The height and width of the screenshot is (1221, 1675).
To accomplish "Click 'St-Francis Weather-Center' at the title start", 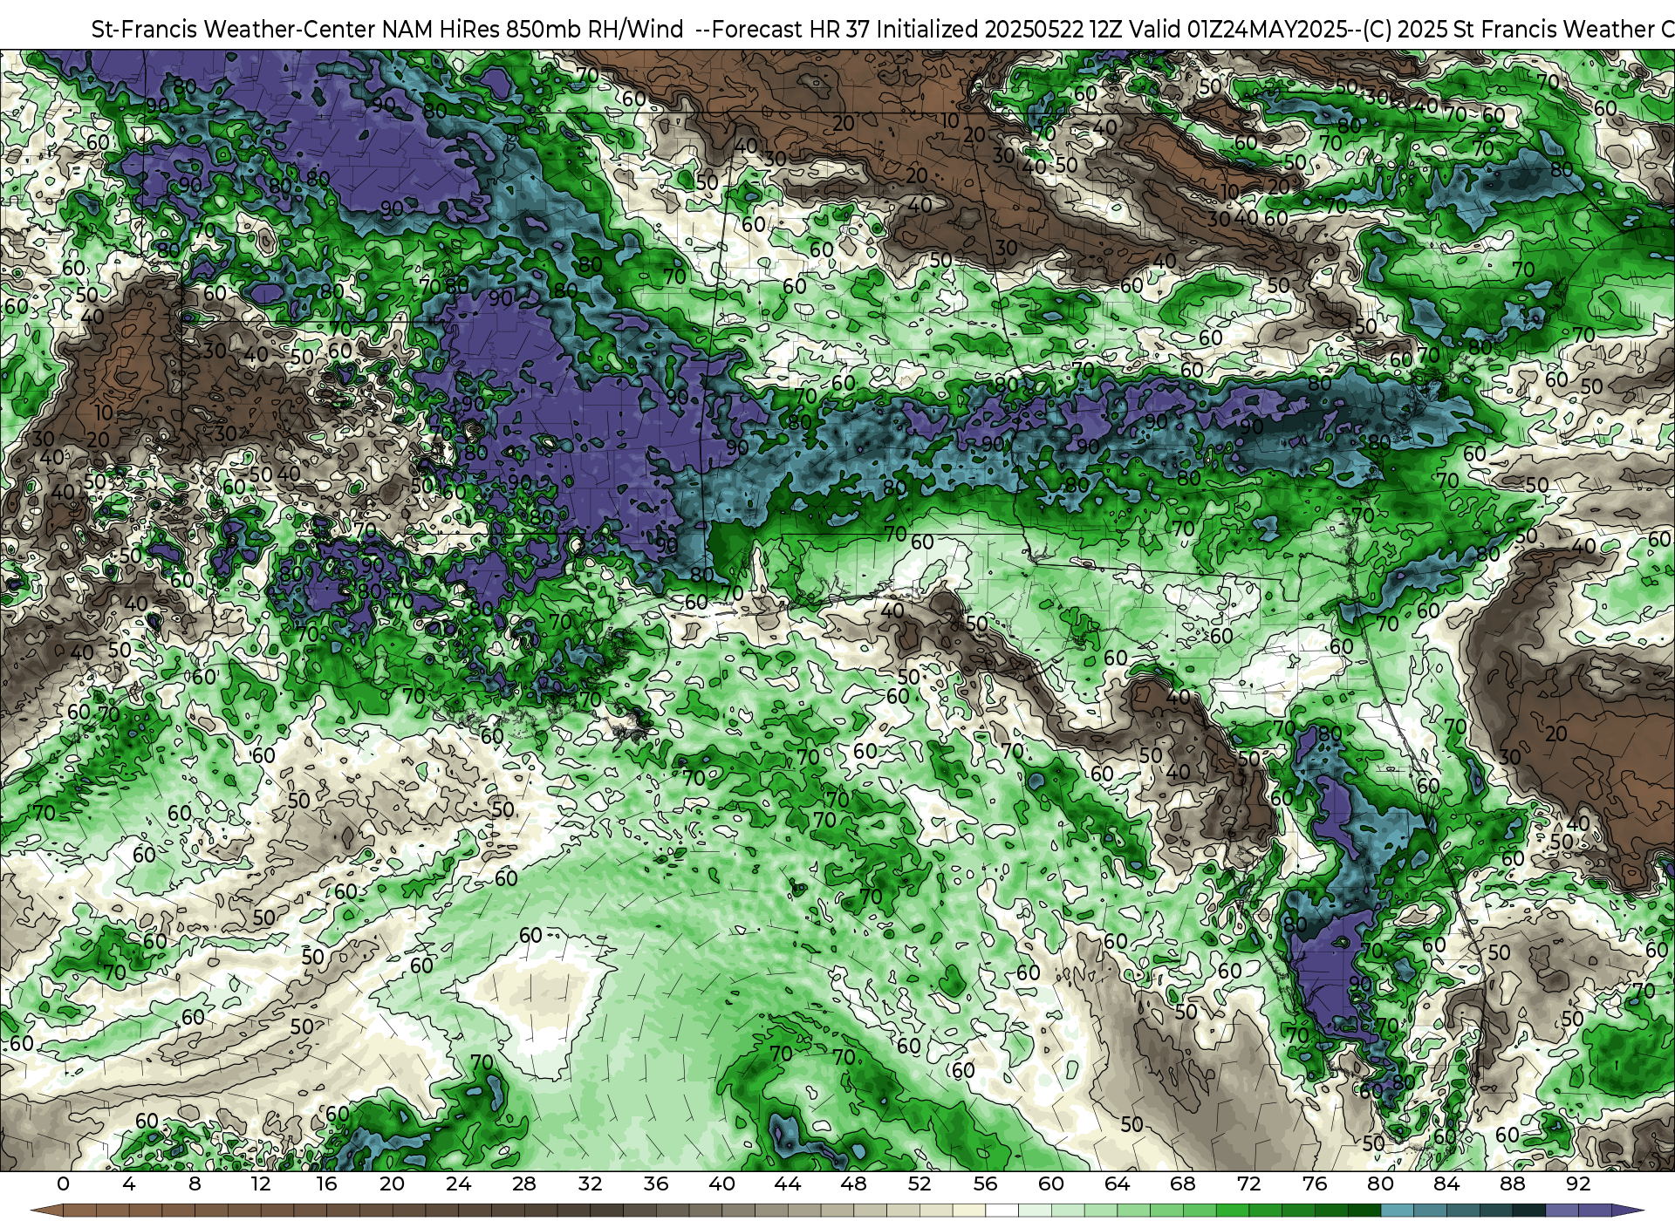I will [234, 29].
